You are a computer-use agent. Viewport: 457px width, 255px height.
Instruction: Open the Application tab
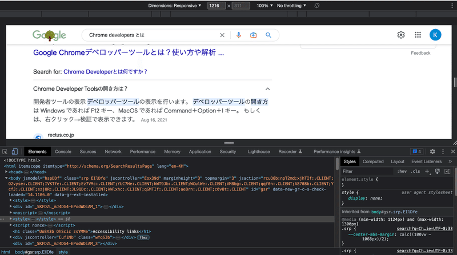click(x=200, y=152)
